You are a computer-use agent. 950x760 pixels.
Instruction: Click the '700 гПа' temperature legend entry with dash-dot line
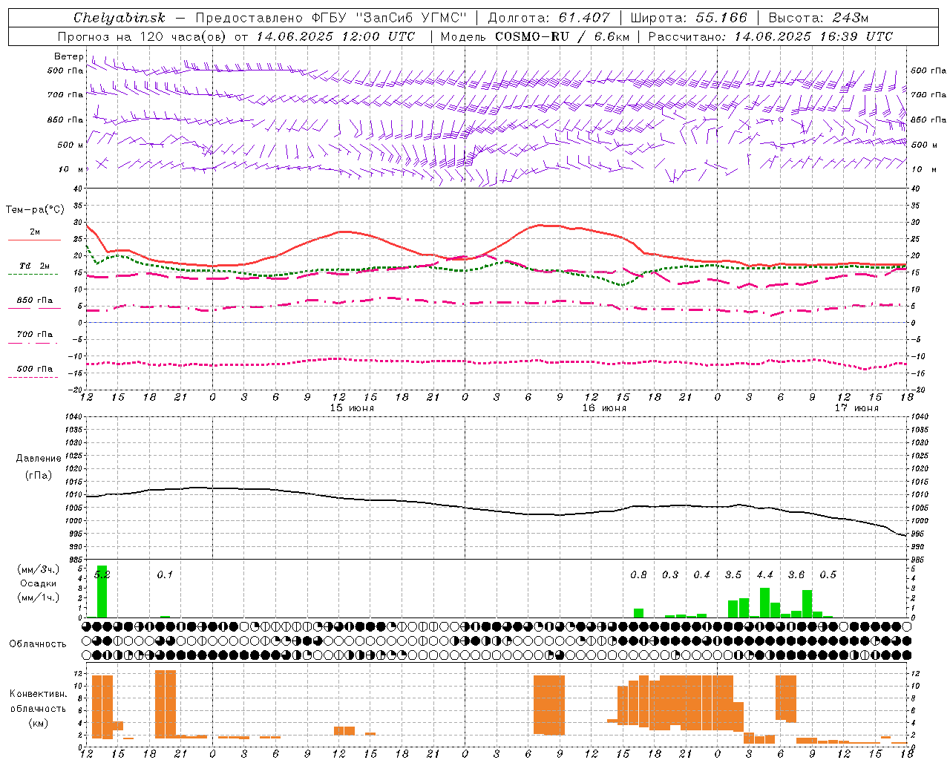(x=34, y=335)
